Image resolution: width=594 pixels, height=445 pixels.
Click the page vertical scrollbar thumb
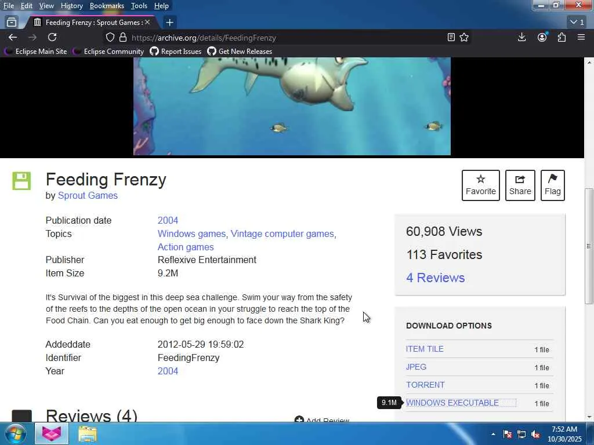coord(589,246)
